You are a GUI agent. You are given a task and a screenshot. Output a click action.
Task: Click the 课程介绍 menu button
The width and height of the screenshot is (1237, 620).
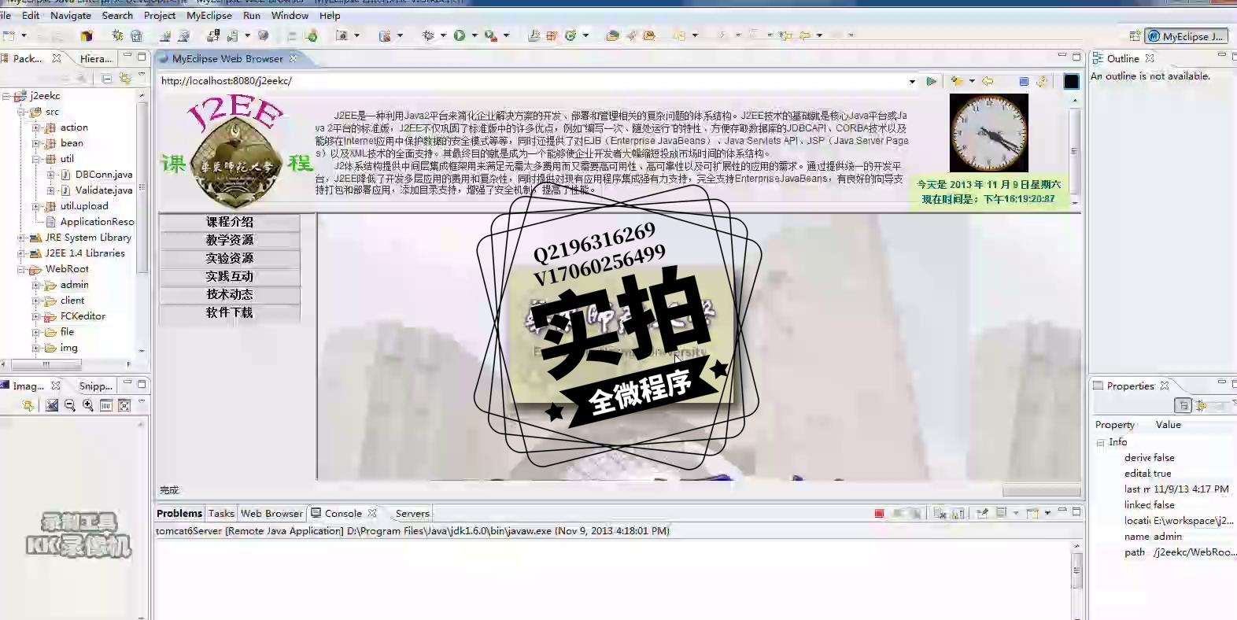[x=230, y=222]
